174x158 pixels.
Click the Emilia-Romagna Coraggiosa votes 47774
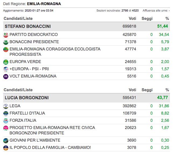(130, 49)
